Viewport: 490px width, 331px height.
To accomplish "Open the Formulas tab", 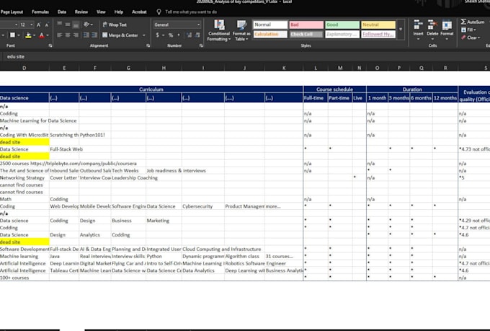I will pyautogui.click(x=40, y=12).
